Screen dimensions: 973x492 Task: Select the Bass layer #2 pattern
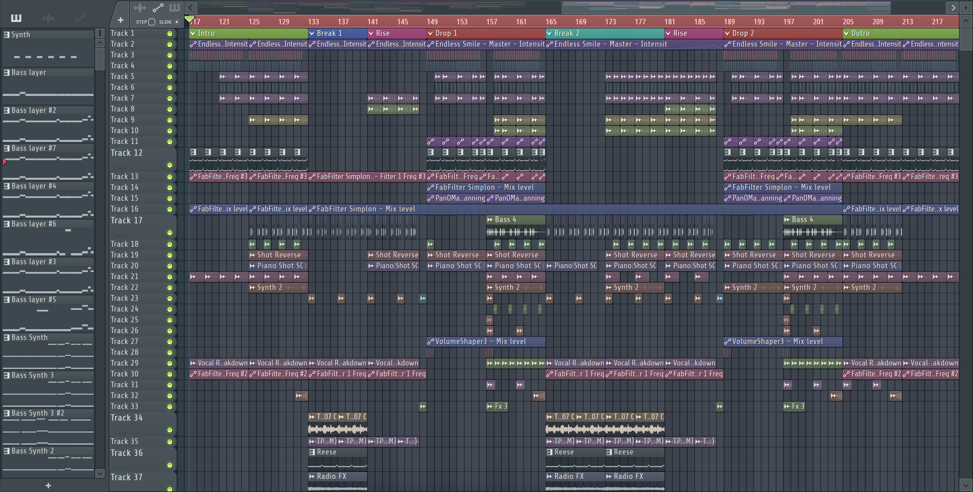[x=48, y=110]
